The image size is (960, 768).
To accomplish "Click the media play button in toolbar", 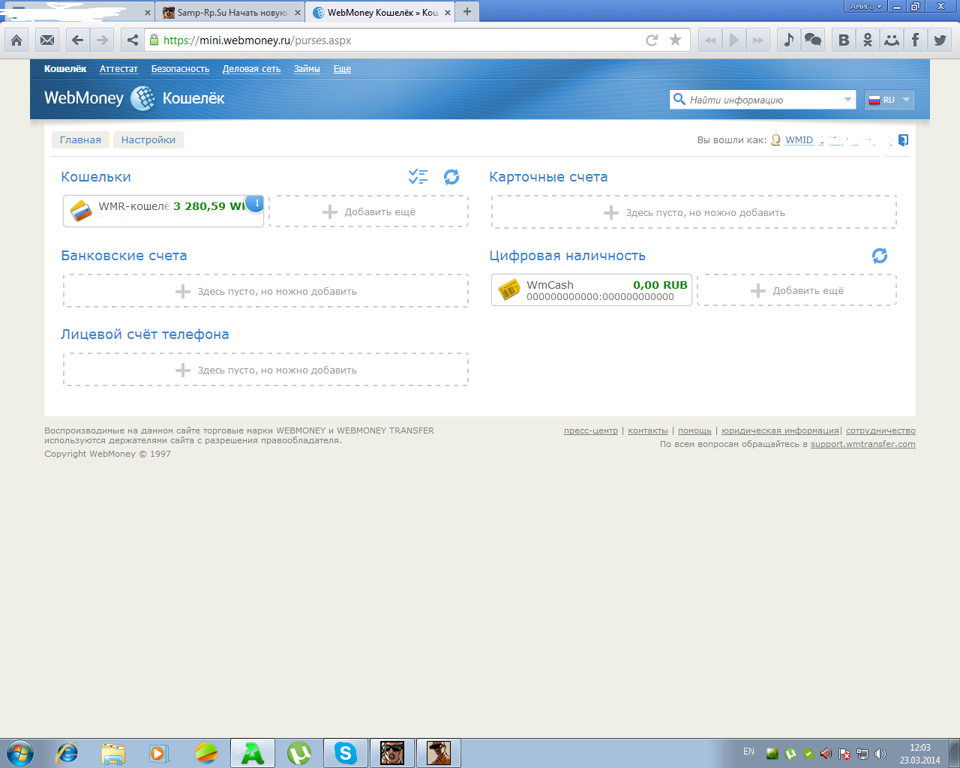I will coord(734,40).
